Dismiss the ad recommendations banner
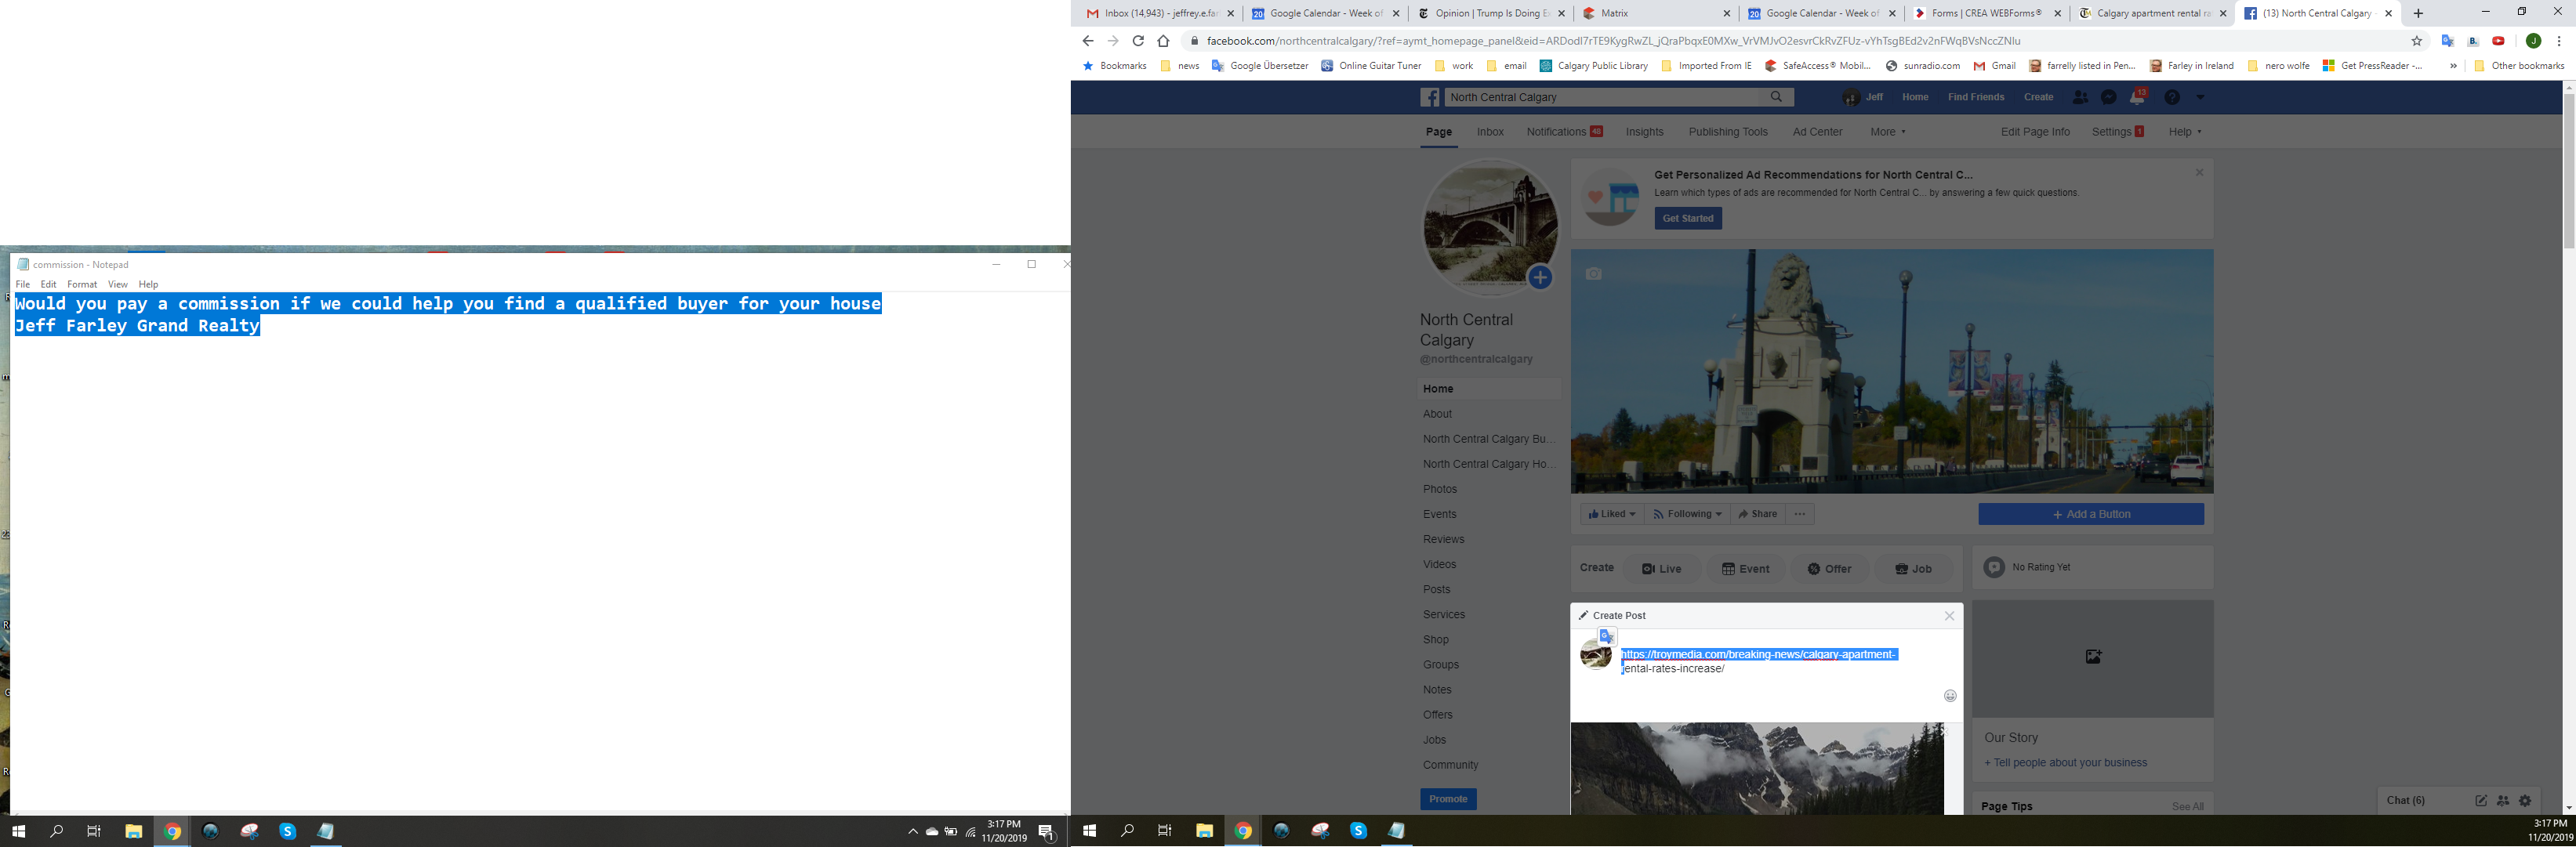The width and height of the screenshot is (2576, 847). click(2199, 173)
